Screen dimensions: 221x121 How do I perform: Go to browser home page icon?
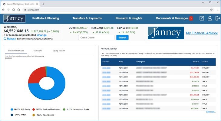pos(18,10)
